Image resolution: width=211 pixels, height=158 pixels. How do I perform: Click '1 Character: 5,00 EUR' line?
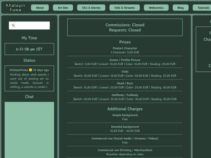tap(125, 52)
